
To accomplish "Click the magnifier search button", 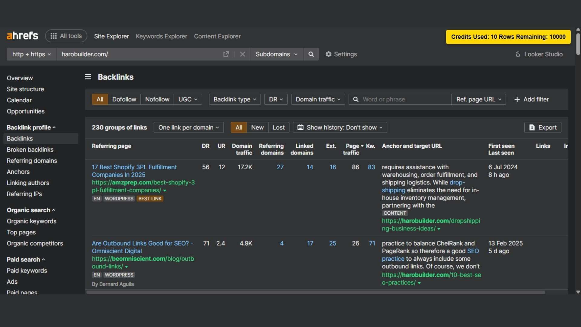I will (311, 54).
